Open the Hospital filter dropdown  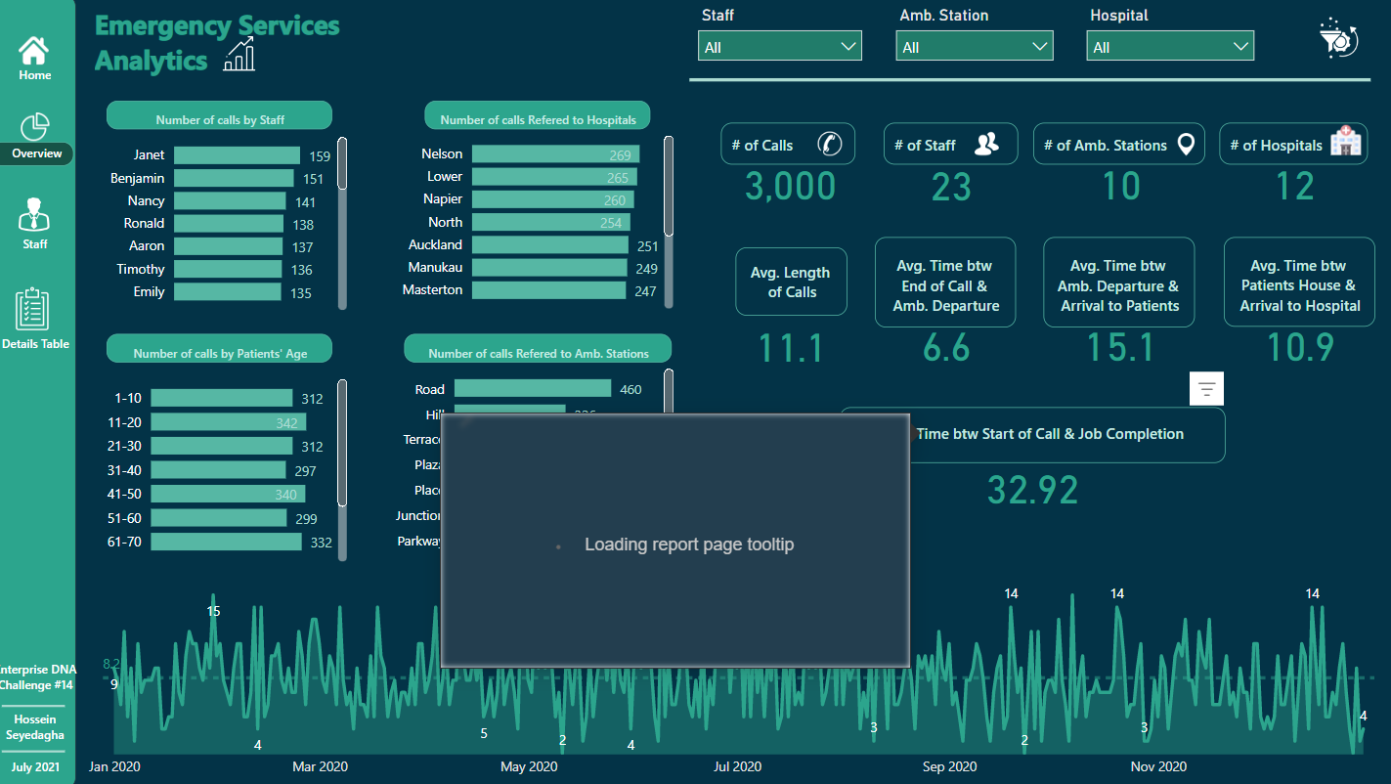pyautogui.click(x=1169, y=46)
